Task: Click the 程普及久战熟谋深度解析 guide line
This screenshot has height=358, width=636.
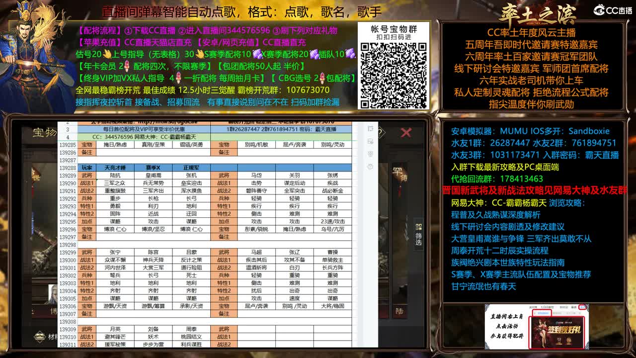Action: click(x=495, y=215)
